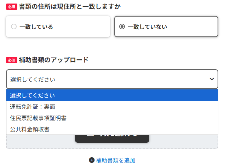The height and width of the screenshot is (165, 225).
Task: Click the 一致していない option card label text
Action: coord(148,27)
